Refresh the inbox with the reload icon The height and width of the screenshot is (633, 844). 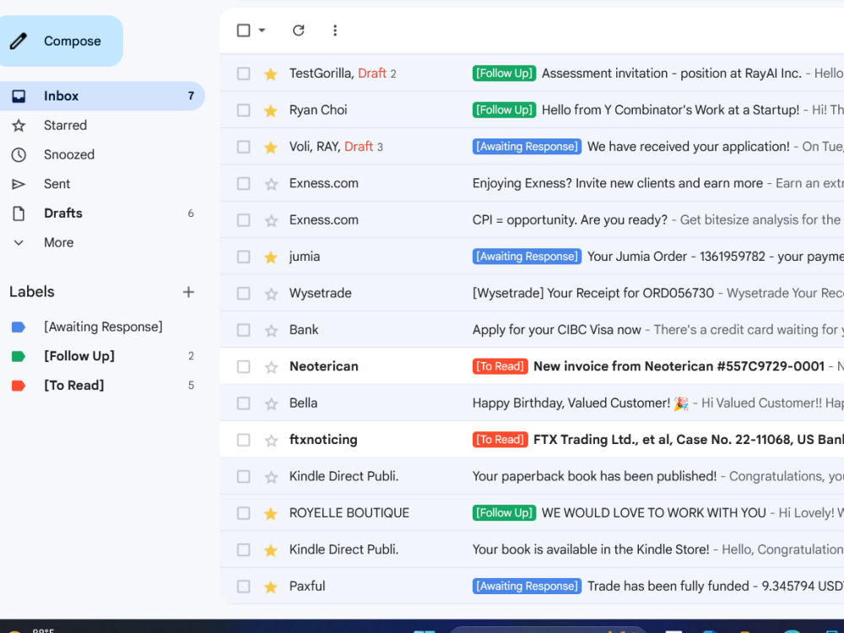coord(299,30)
